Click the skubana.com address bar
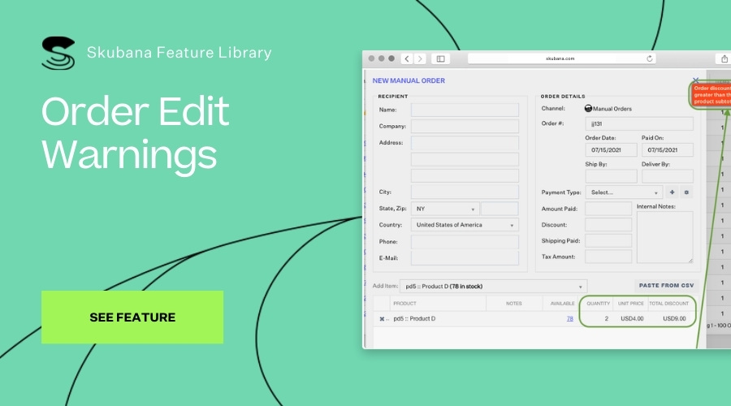731x406 pixels. click(562, 58)
